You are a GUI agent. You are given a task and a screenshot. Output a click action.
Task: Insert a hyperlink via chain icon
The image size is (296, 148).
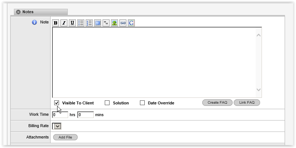pyautogui.click(x=123, y=23)
